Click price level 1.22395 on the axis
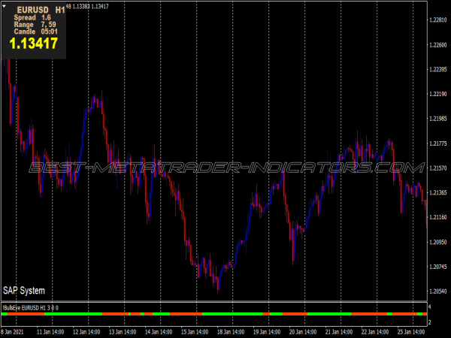 (x=438, y=69)
